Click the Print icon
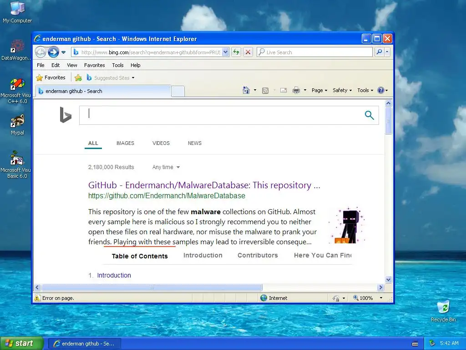This screenshot has height=350, width=466. click(296, 90)
